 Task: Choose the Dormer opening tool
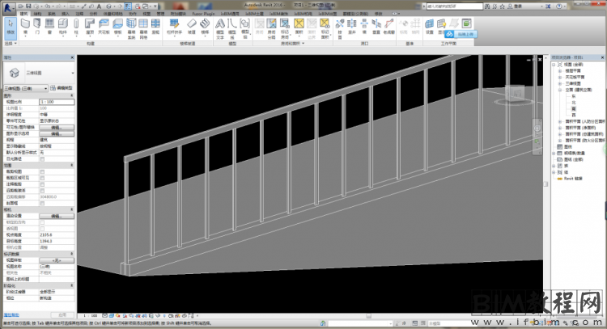(389, 27)
